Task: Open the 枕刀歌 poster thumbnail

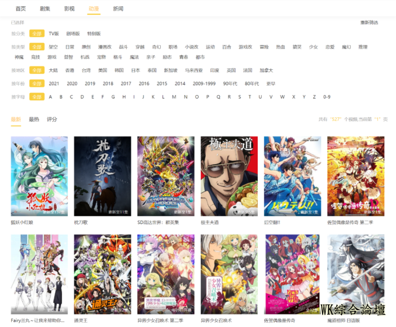Action: coord(103,176)
